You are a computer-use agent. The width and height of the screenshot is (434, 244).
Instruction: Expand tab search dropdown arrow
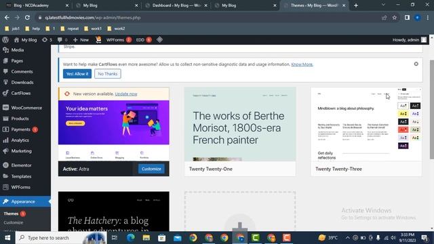click(x=383, y=5)
